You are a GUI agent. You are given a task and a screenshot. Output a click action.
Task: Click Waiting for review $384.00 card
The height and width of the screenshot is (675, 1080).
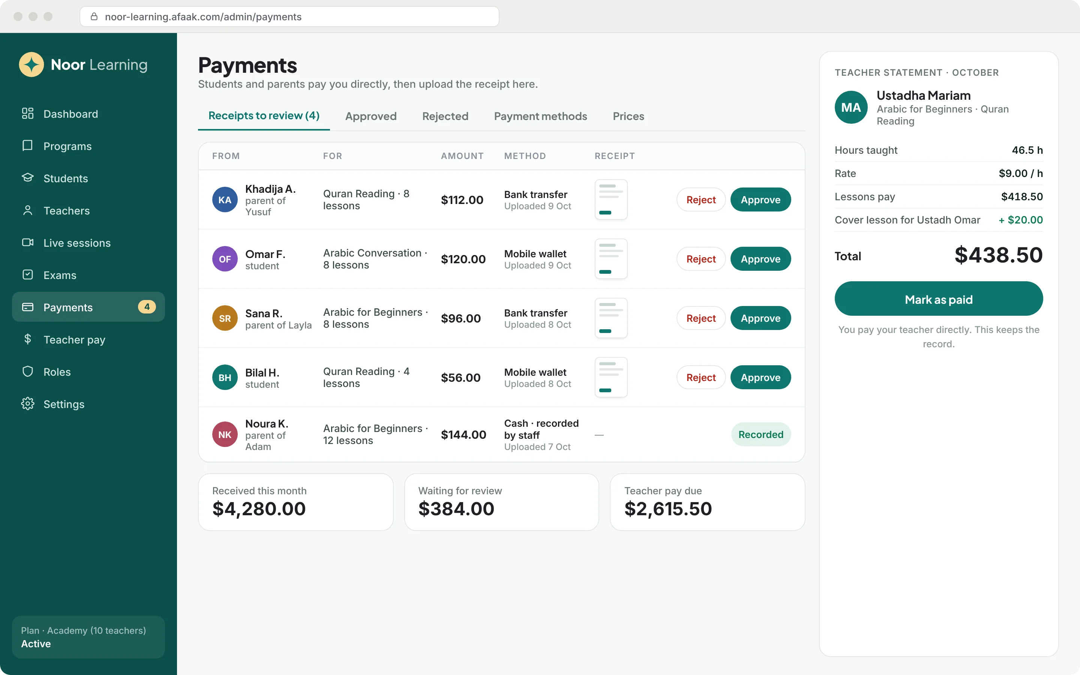pos(501,502)
